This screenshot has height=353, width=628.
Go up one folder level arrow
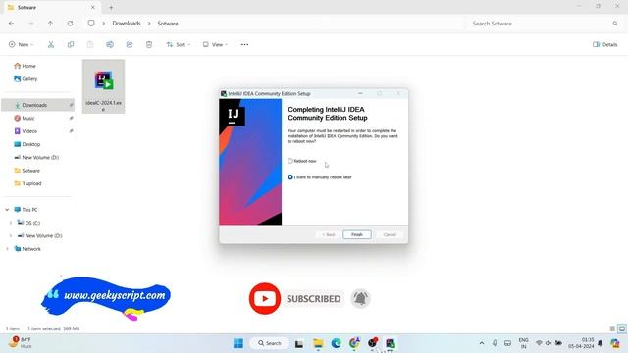[x=50, y=24]
